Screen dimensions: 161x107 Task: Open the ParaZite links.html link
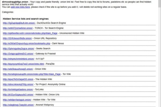pyautogui.click(x=23, y=64)
